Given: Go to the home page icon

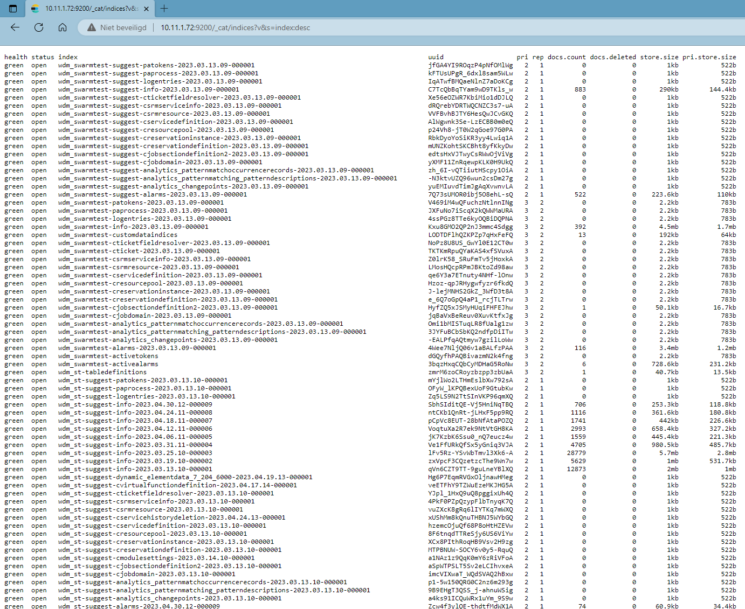Looking at the screenshot, I should [x=63, y=27].
